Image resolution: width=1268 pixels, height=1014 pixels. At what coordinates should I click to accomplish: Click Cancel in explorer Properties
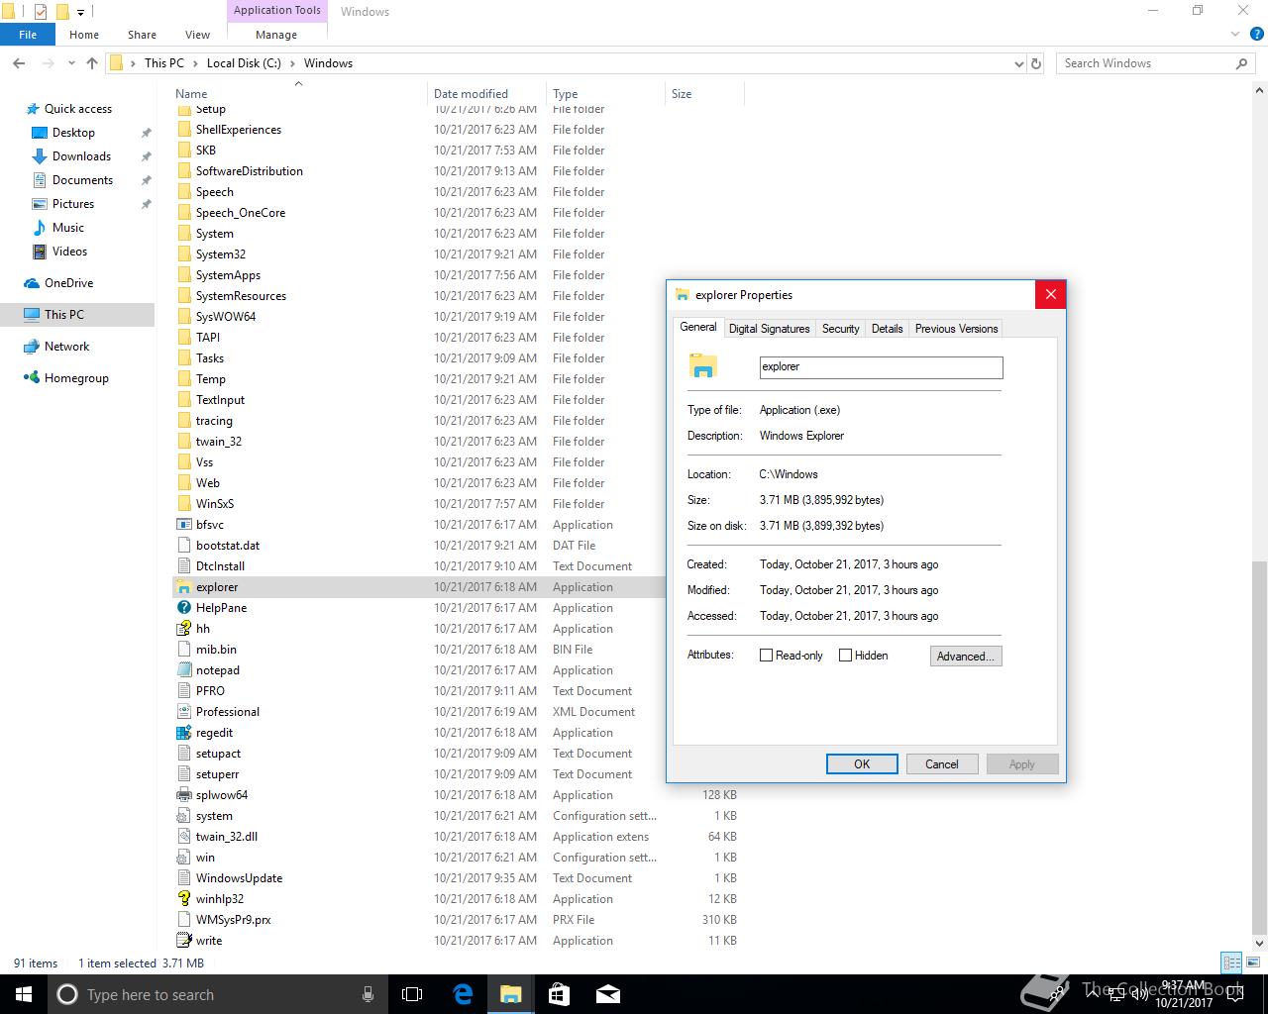(x=942, y=764)
